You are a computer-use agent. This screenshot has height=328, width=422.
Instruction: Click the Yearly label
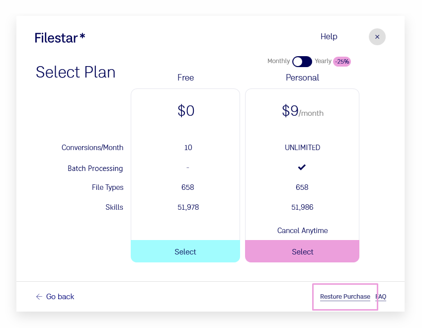(x=323, y=61)
